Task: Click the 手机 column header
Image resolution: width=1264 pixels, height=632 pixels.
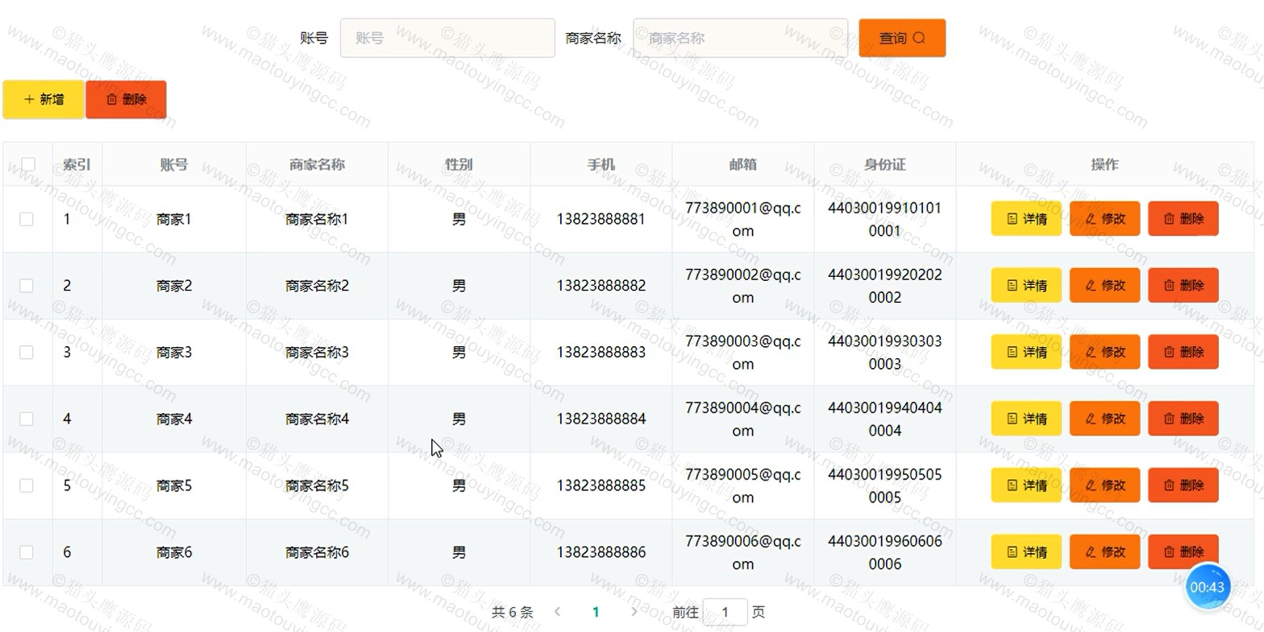Action: click(601, 164)
